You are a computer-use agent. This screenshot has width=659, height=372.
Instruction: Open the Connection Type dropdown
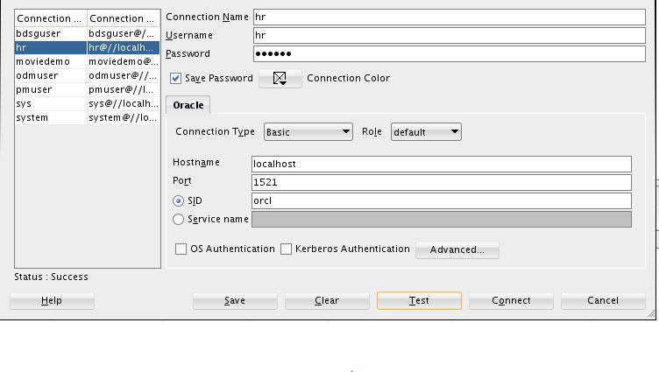tap(308, 132)
